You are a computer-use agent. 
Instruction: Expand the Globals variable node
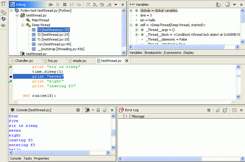131,11
